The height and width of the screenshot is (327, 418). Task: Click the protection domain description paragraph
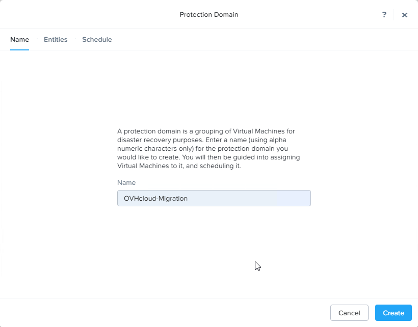[x=208, y=149]
